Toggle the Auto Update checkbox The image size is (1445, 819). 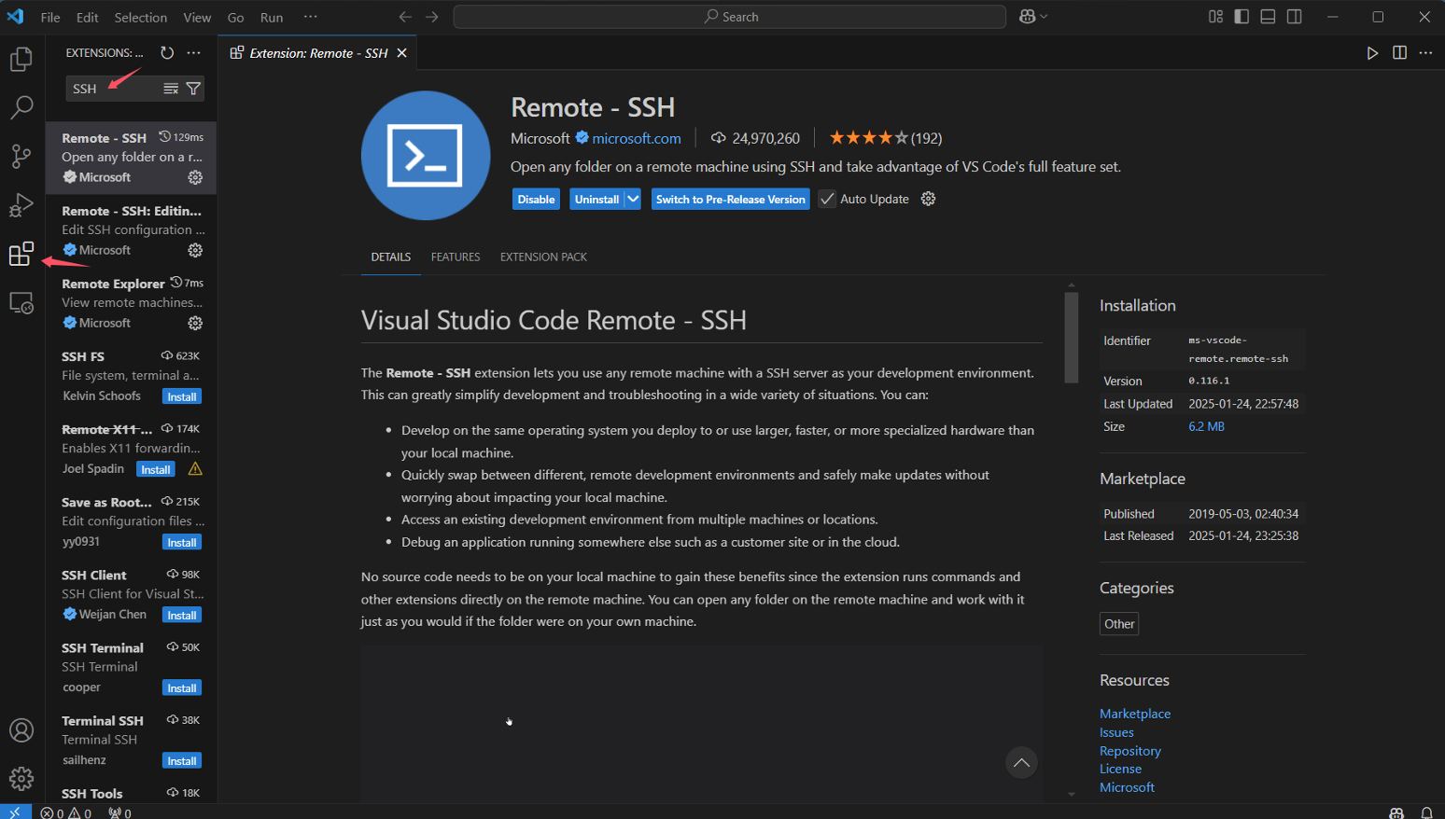coord(827,199)
